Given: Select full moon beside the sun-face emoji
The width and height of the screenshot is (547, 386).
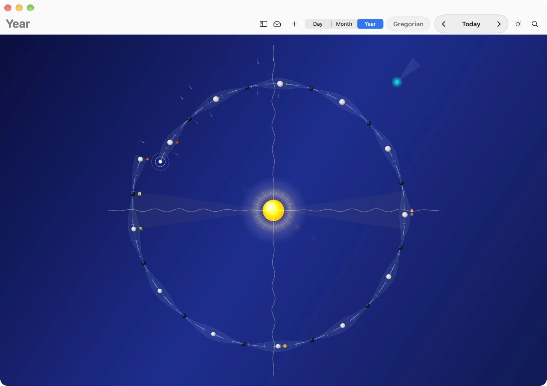Looking at the screenshot, I should pyautogui.click(x=278, y=346).
